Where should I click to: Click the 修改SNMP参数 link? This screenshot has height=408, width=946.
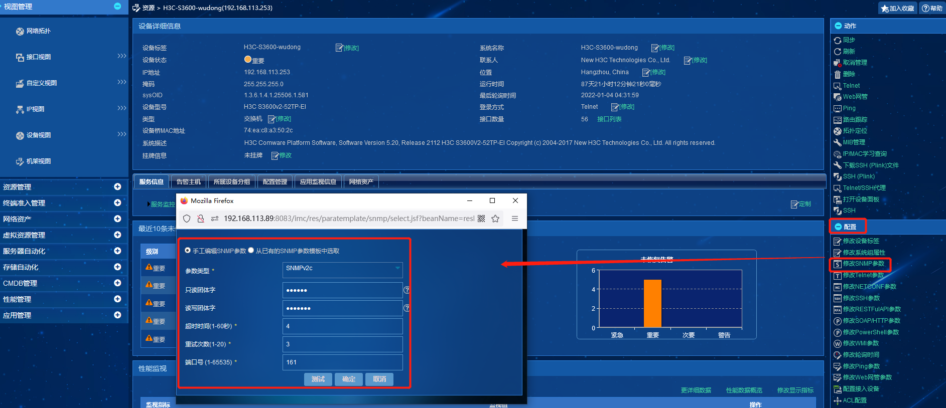(x=863, y=264)
